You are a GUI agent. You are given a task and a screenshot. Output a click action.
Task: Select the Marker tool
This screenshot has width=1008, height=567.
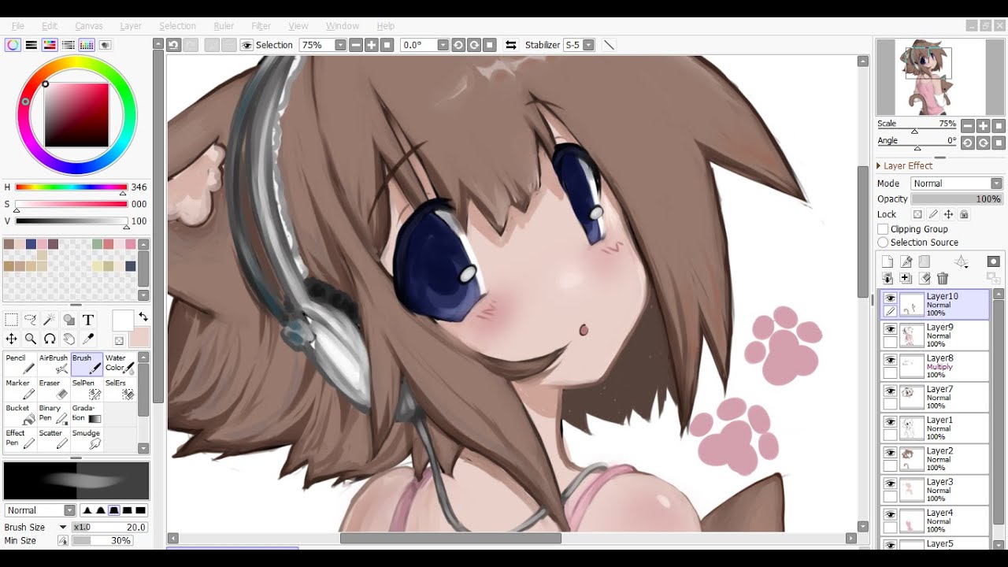point(20,388)
